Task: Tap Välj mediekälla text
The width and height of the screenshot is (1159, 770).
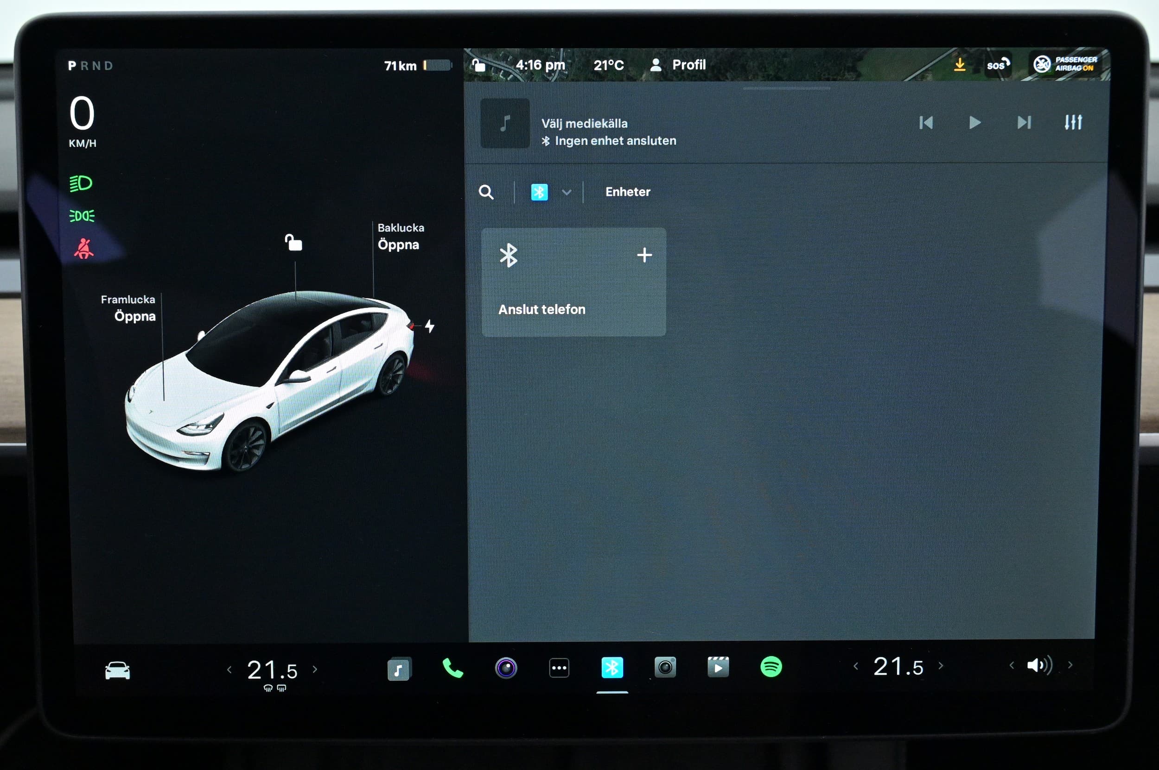Action: tap(584, 123)
